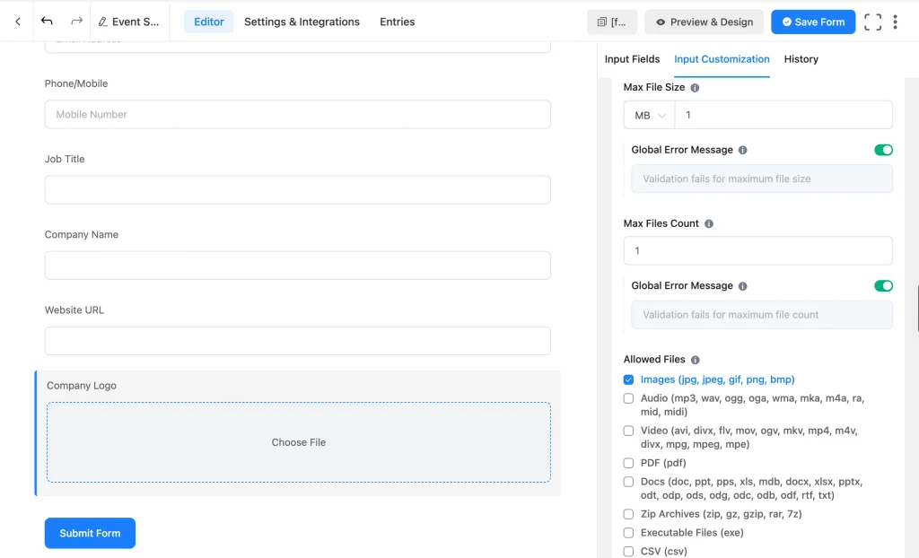This screenshot has width=919, height=558.
Task: Click maximum file count validation message field
Action: click(762, 315)
